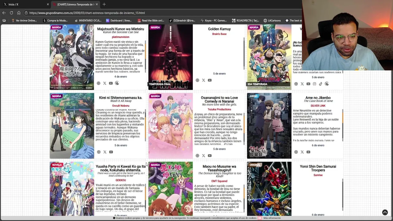Open SILVER LINK studio link
This screenshot has height=221, width=393.
point(318,106)
